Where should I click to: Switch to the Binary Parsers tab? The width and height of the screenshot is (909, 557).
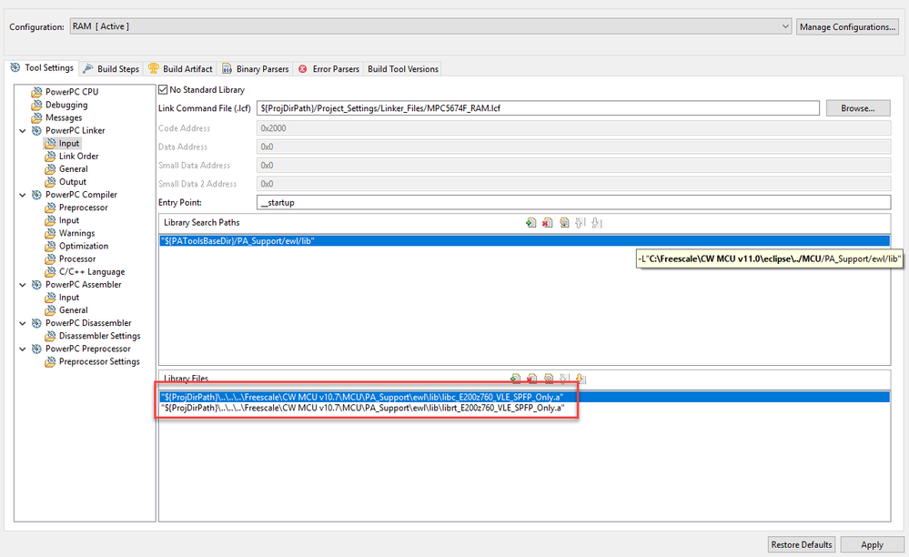[x=256, y=69]
